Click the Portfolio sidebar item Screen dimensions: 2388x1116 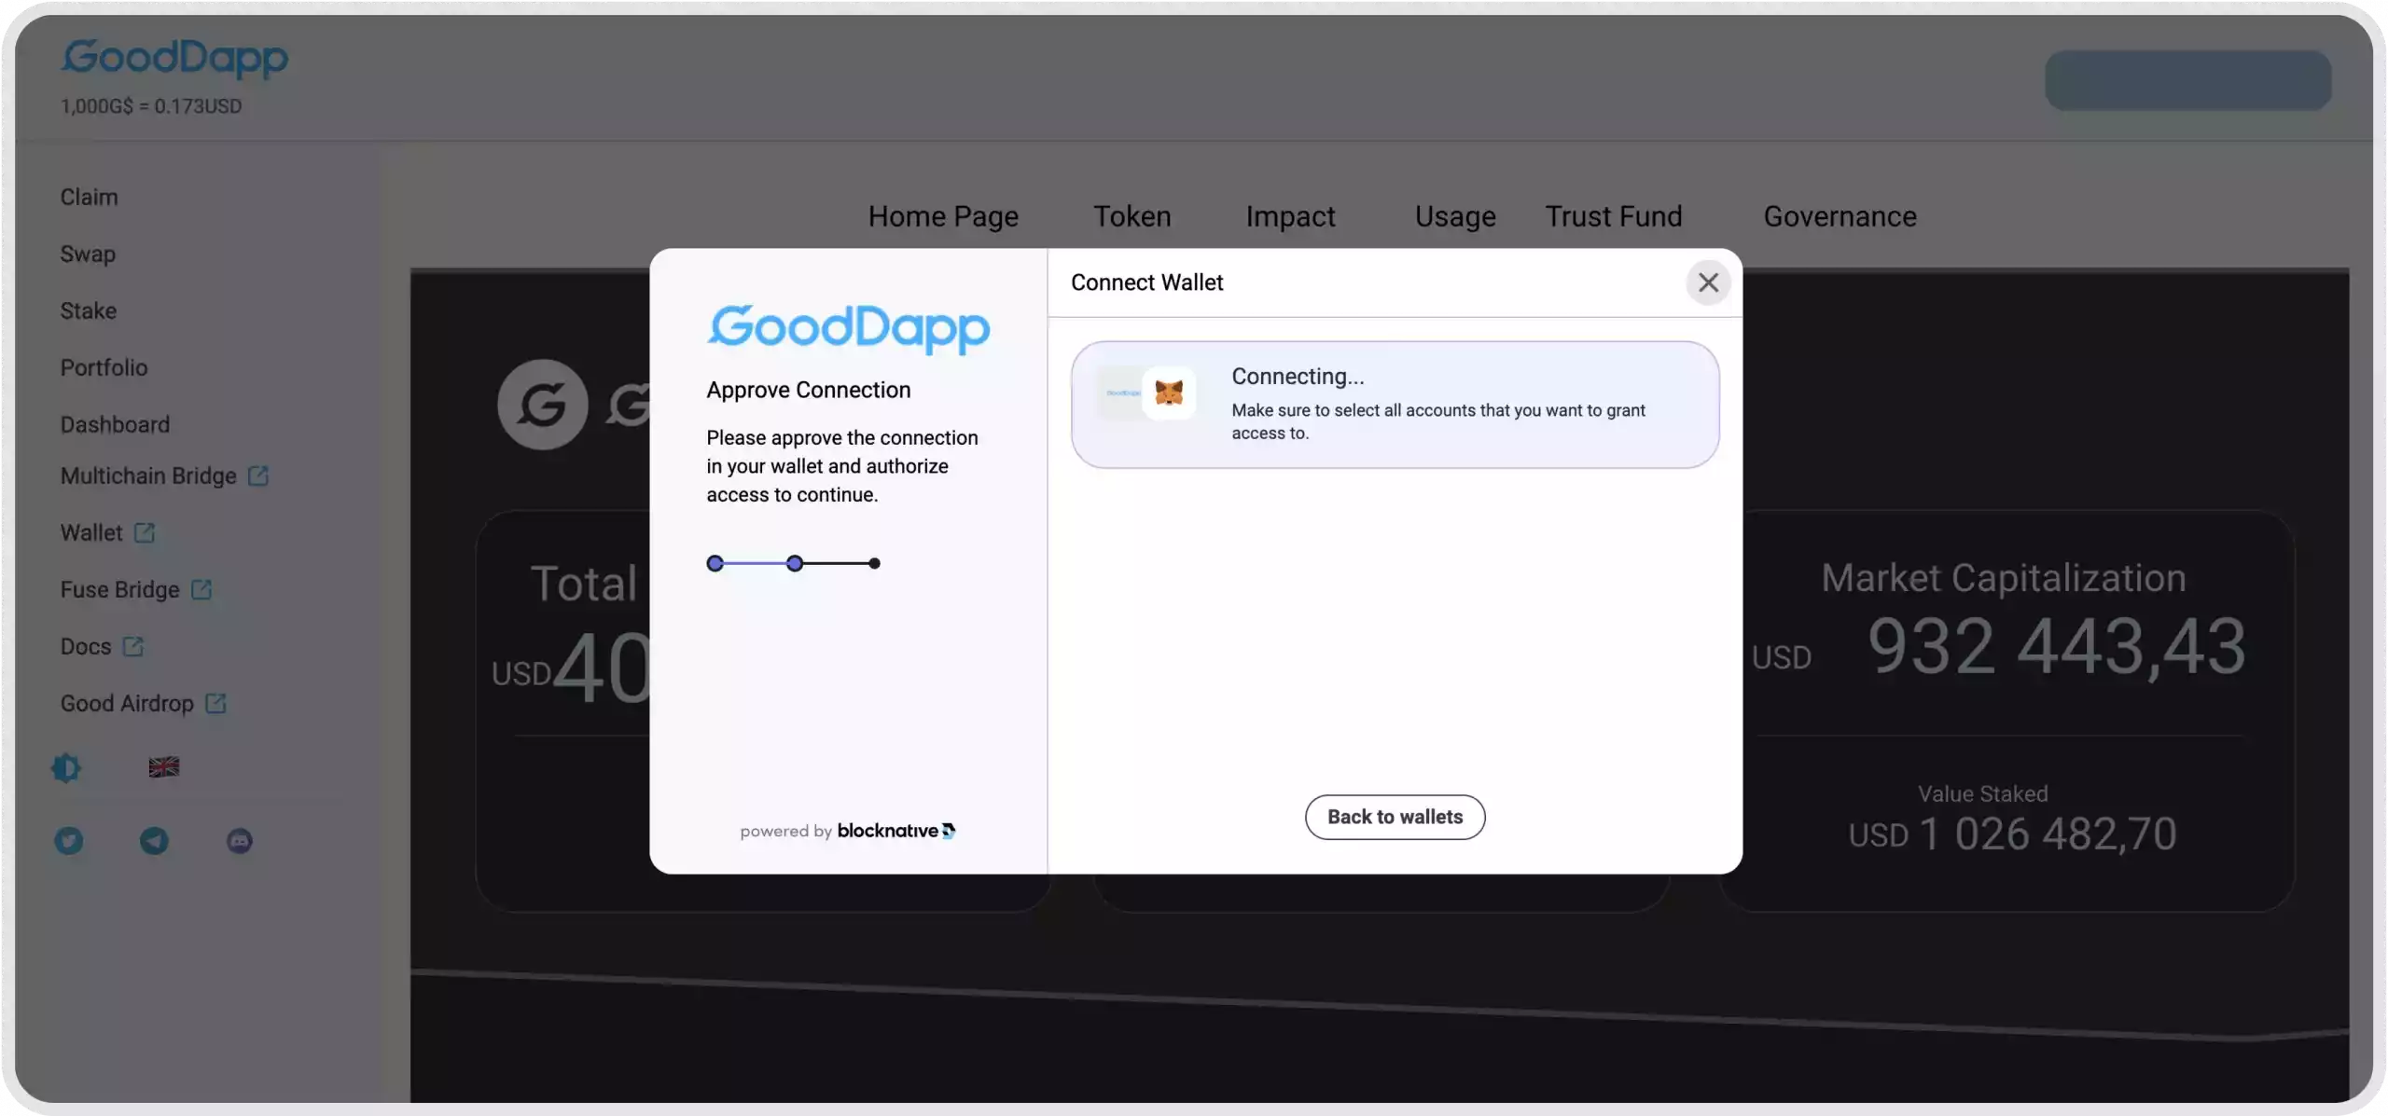point(102,368)
